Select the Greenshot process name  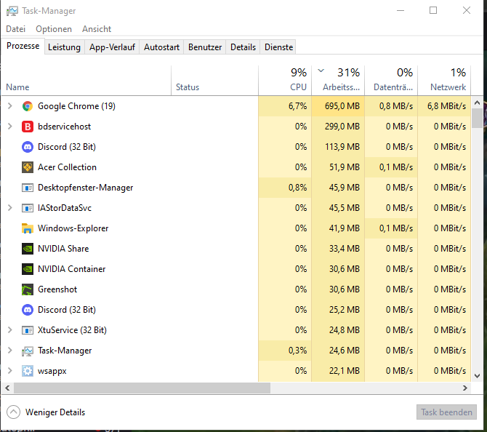click(57, 289)
